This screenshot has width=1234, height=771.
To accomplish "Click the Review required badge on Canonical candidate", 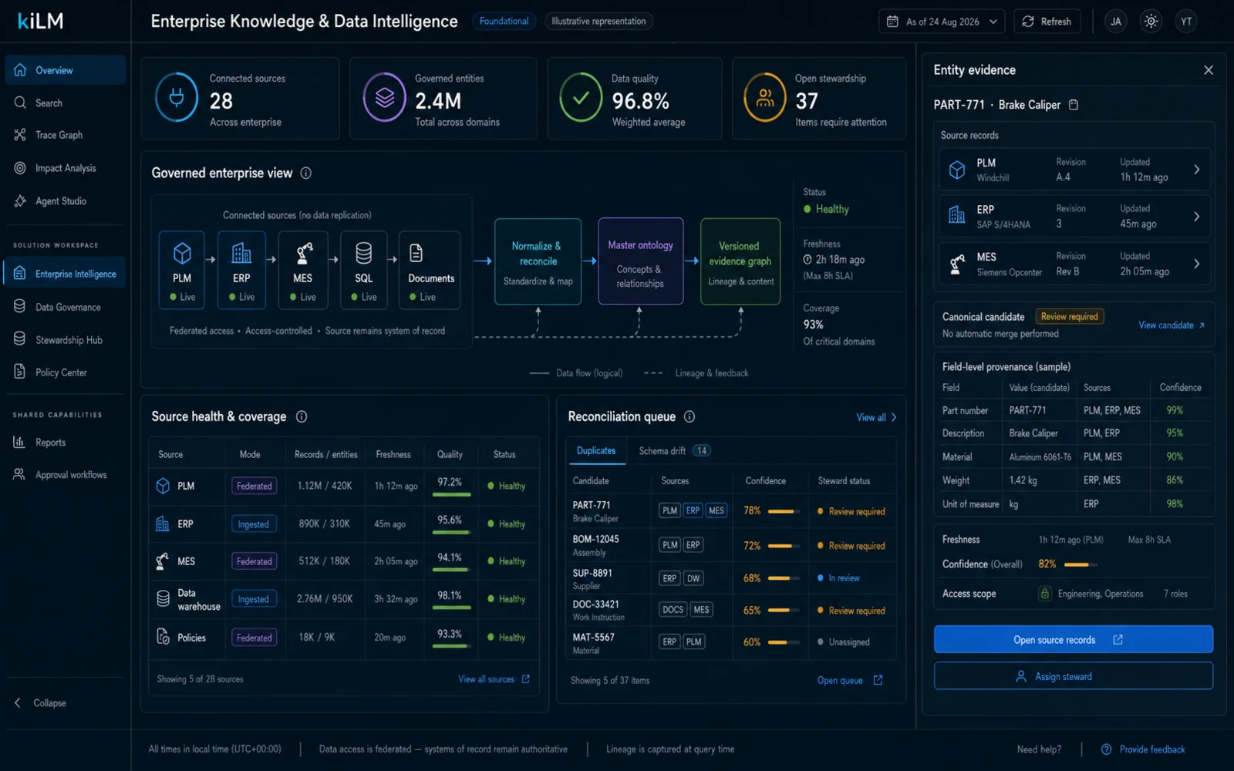I will tap(1069, 316).
